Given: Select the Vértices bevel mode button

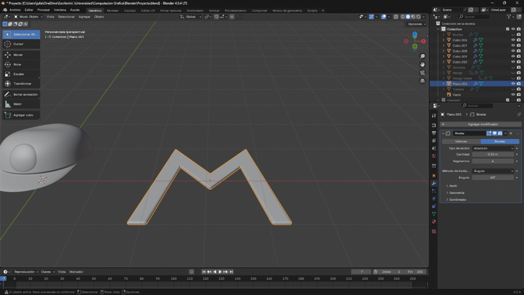Looking at the screenshot, I should [x=461, y=141].
